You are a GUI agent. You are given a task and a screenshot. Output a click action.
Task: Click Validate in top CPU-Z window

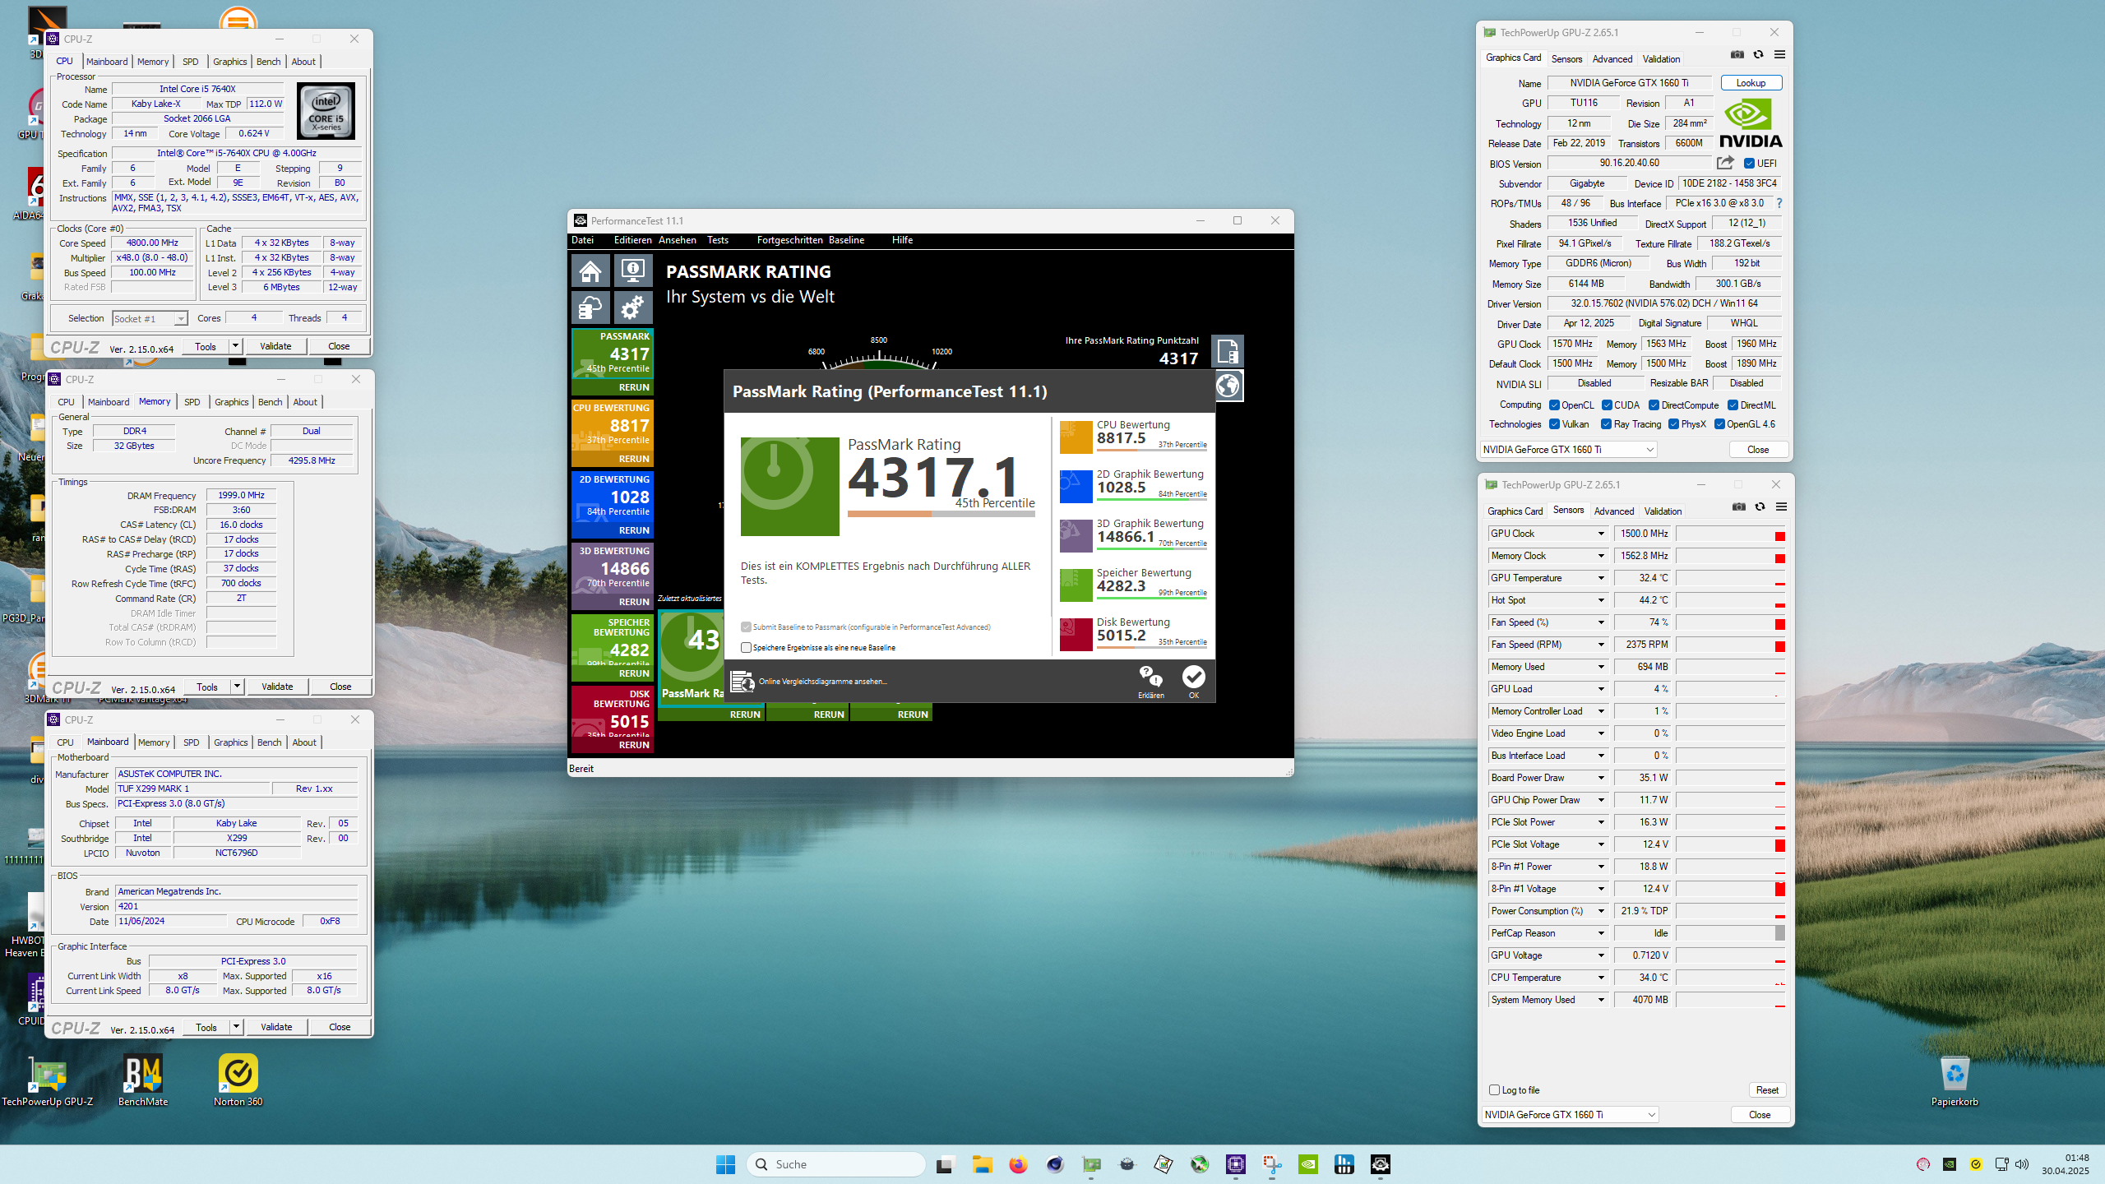(275, 346)
